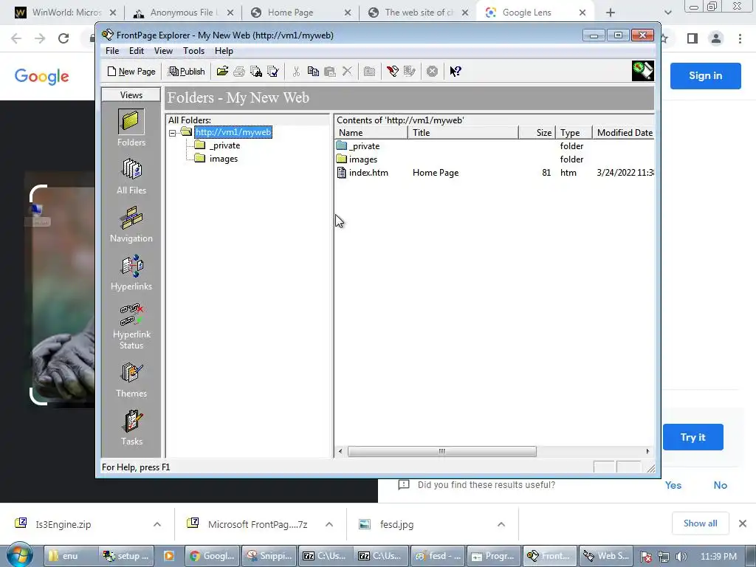
Task: Open the Image Editor toolbar icon
Action: (x=409, y=72)
